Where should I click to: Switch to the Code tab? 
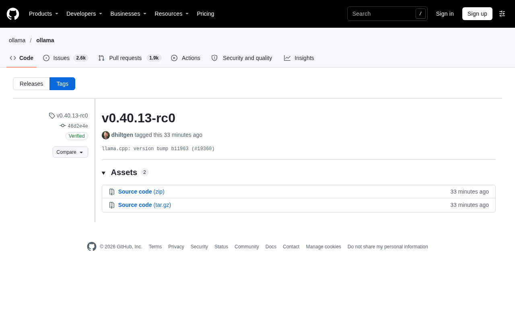(22, 58)
